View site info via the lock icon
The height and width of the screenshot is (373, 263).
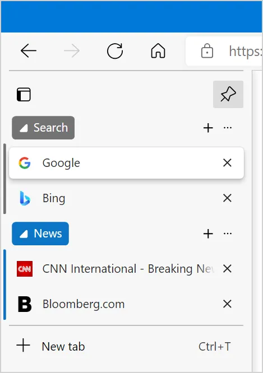pyautogui.click(x=207, y=50)
